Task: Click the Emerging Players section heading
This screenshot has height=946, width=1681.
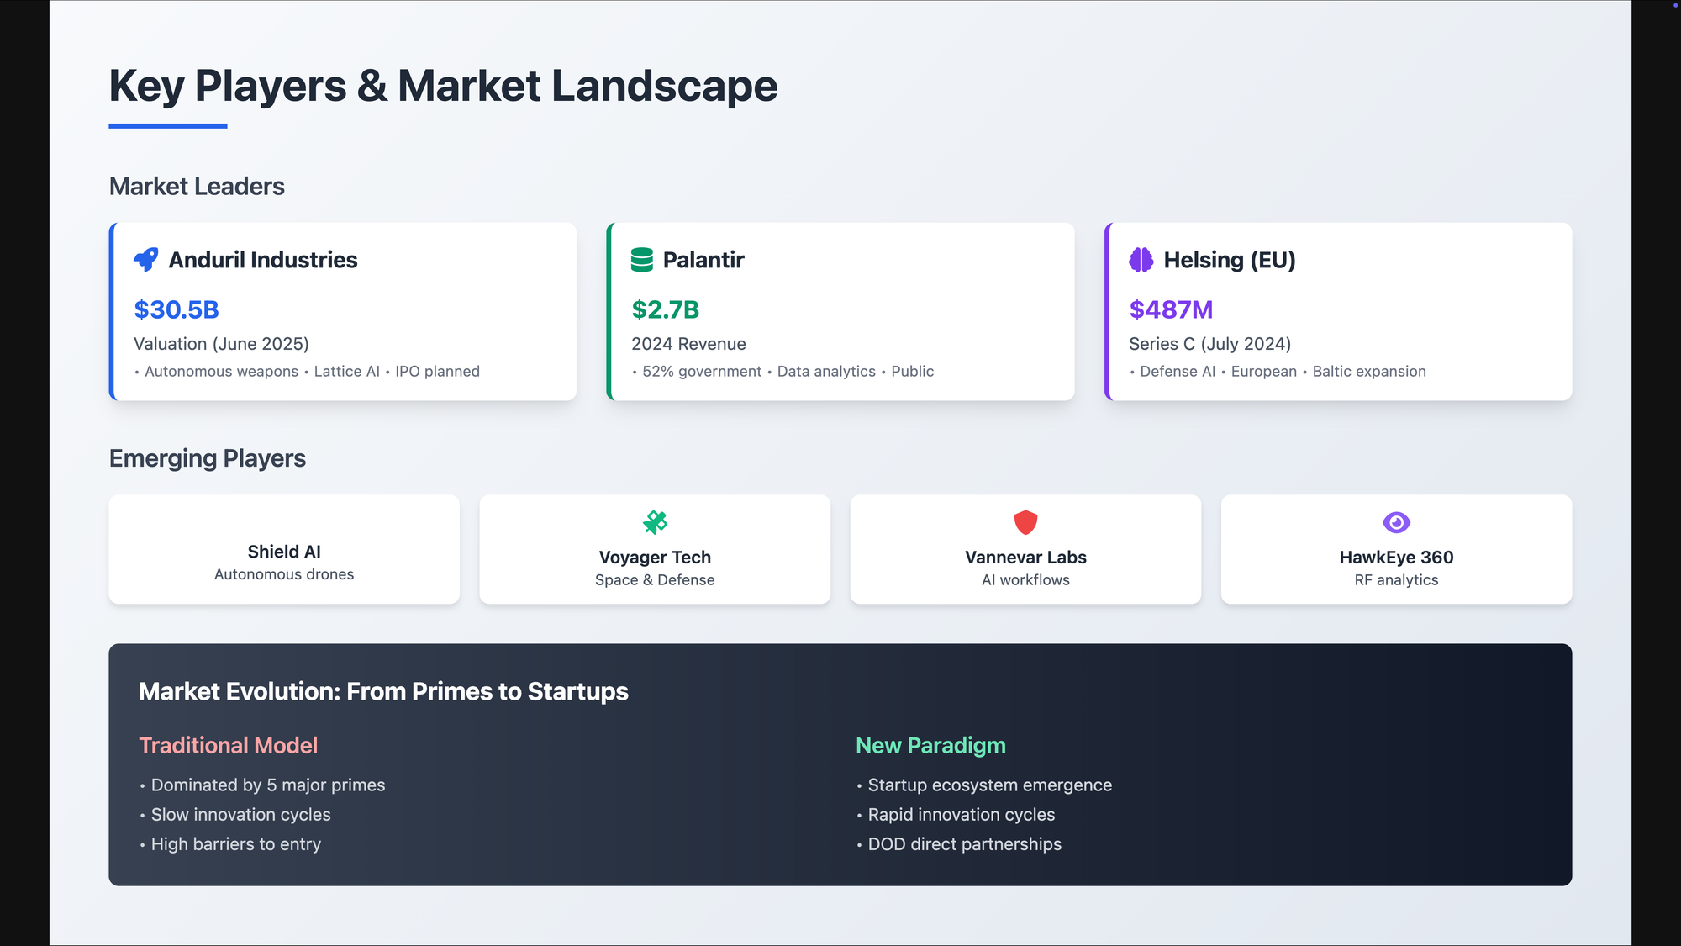Action: click(208, 458)
